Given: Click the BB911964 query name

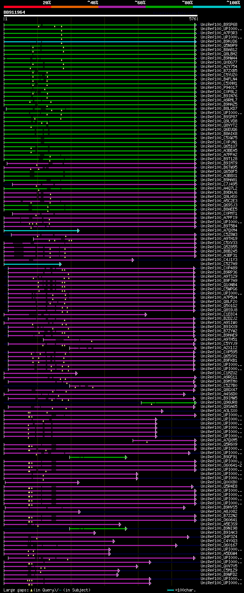Looking at the screenshot, I should click(x=14, y=12).
